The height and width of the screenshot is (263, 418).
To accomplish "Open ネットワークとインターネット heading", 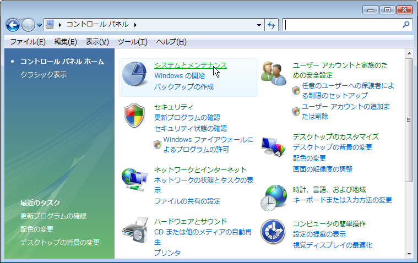I will (x=200, y=169).
